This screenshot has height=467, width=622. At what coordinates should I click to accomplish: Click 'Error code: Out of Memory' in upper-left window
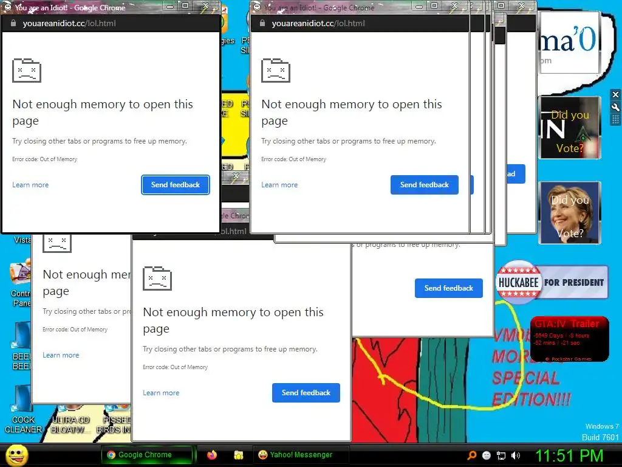pos(44,159)
